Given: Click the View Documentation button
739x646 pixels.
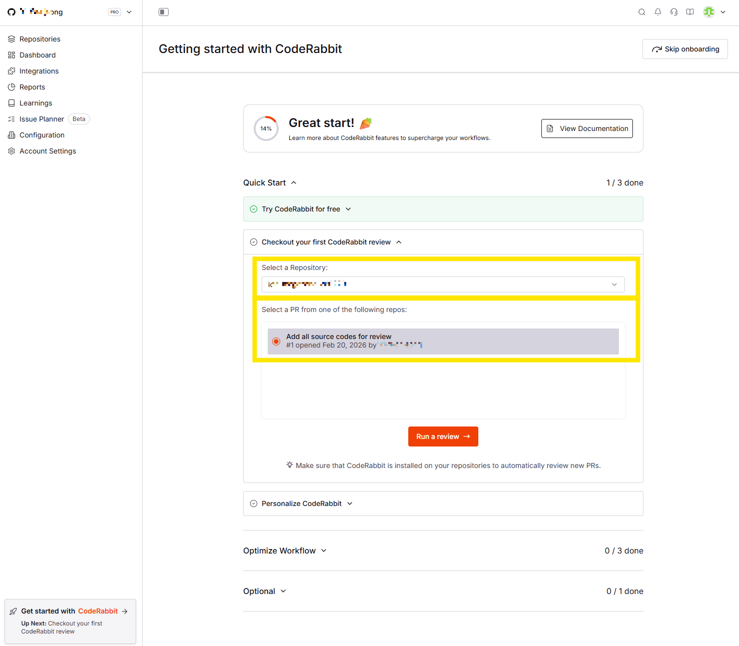Looking at the screenshot, I should click(x=587, y=128).
